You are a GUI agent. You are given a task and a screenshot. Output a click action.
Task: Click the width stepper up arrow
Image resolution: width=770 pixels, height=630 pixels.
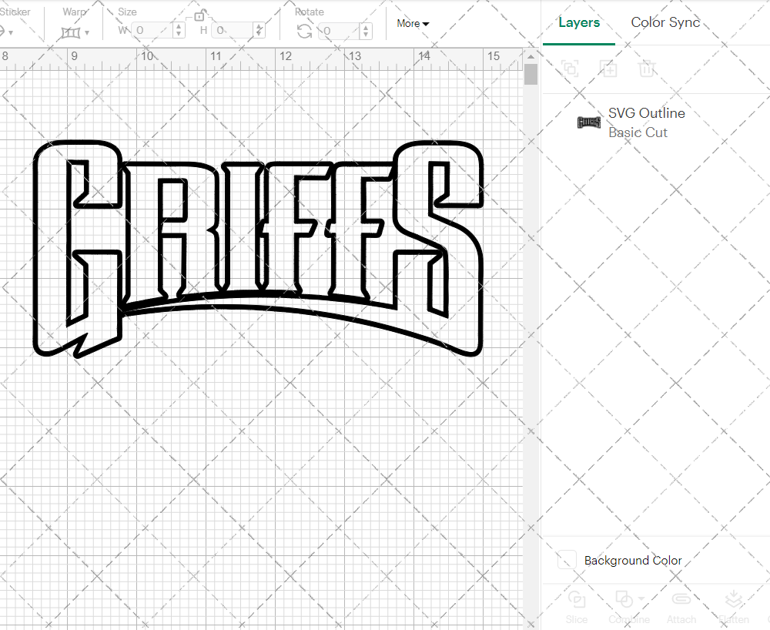point(179,27)
